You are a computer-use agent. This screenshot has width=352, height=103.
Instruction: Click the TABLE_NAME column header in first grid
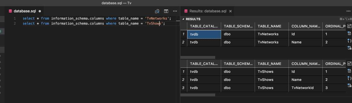(272, 26)
